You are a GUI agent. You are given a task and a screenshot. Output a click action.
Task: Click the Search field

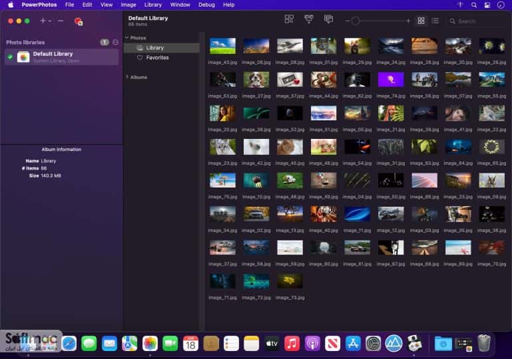pyautogui.click(x=478, y=21)
